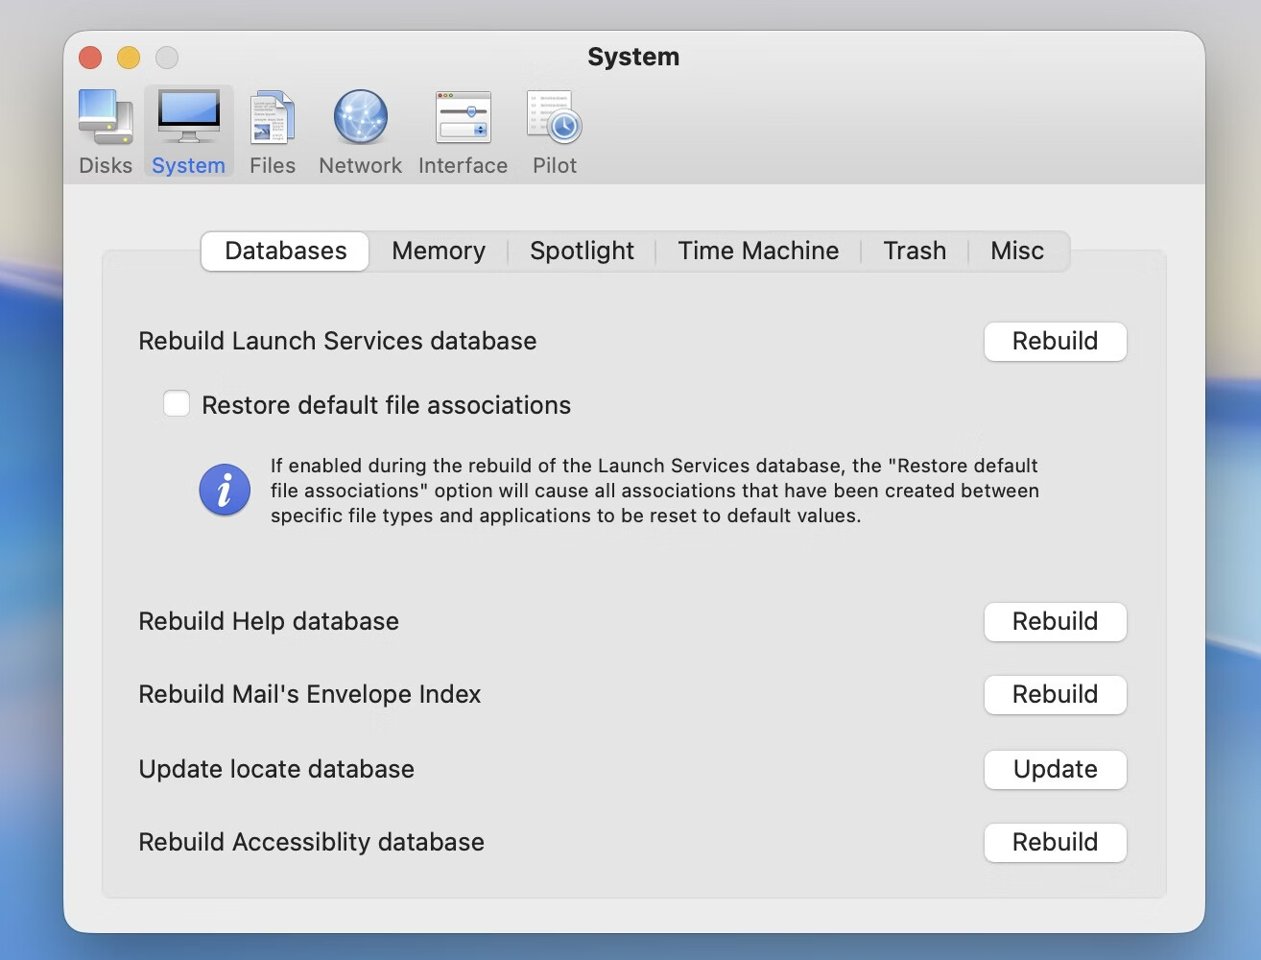Open the Interface section

coord(463,130)
